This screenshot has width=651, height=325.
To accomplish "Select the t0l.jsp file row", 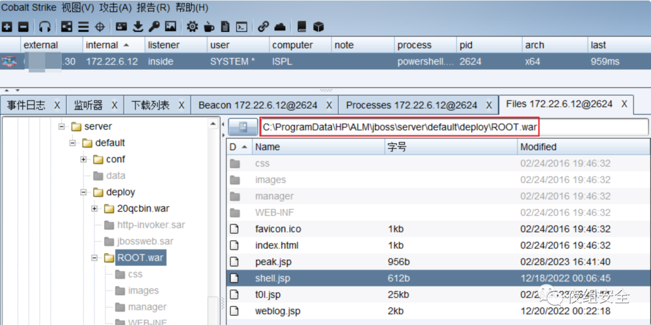I will [x=438, y=295].
